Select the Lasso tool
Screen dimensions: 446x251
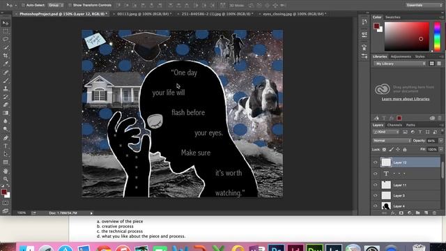[x=6, y=39]
